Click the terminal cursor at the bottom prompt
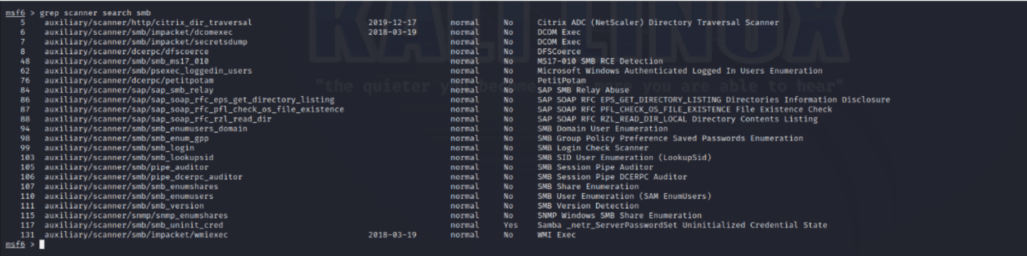The width and height of the screenshot is (1027, 256). [x=42, y=245]
